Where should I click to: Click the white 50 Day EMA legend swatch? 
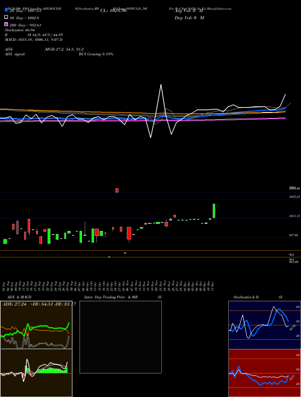coord(6,17)
